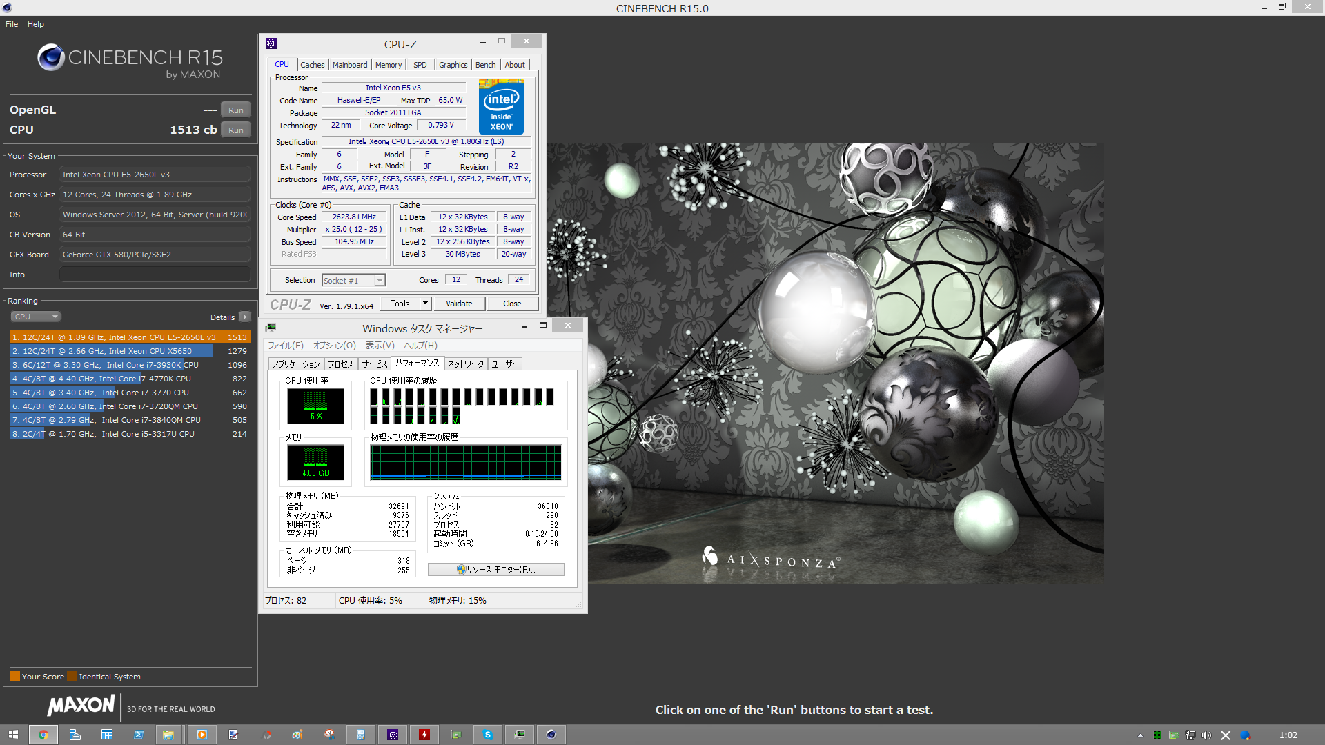Run the CPU benchmark

pyautogui.click(x=236, y=130)
